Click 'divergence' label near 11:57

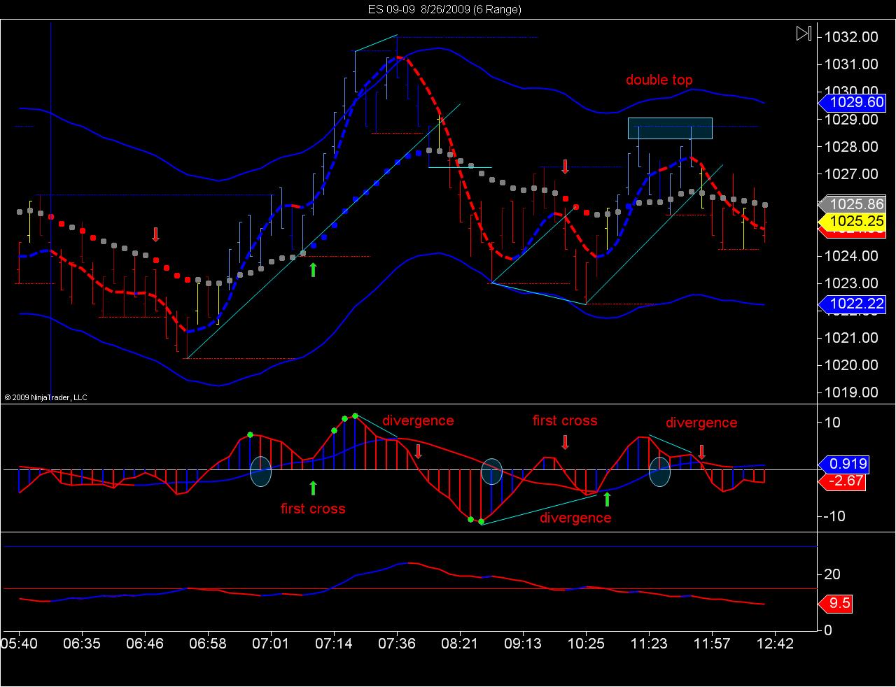pos(701,423)
